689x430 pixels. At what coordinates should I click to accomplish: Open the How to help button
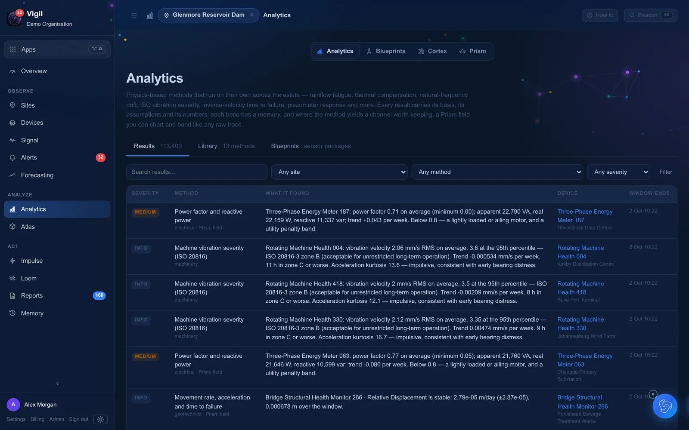(x=600, y=15)
